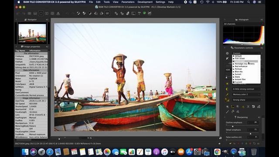Click the rotate left toolbar icon
This screenshot has height=157, width=279.
point(96,14)
